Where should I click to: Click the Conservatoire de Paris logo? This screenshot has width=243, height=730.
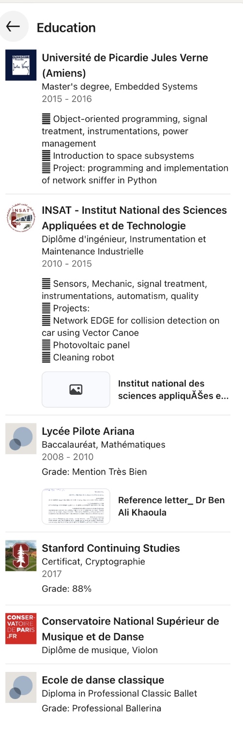pos(21,629)
